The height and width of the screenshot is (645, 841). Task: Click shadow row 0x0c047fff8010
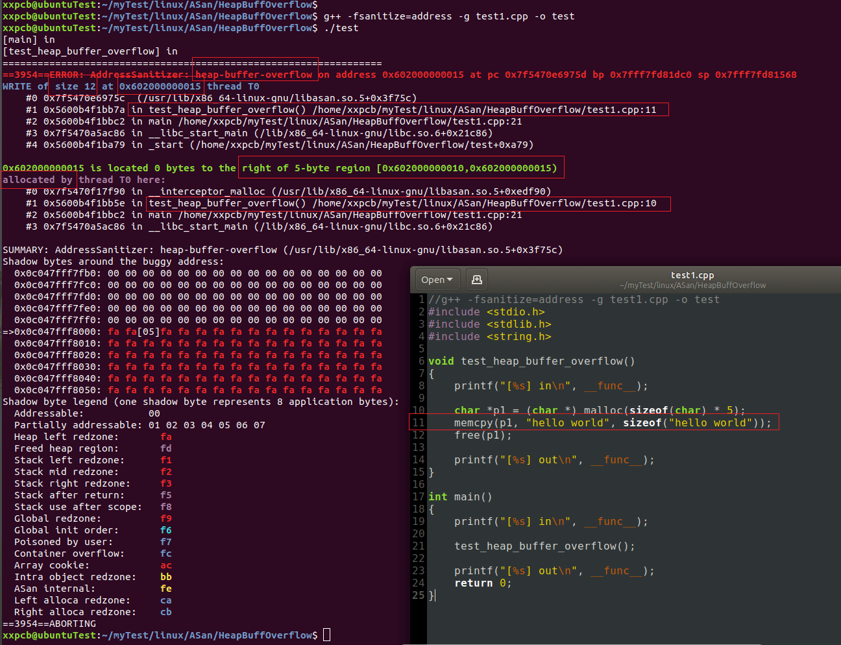coord(198,343)
